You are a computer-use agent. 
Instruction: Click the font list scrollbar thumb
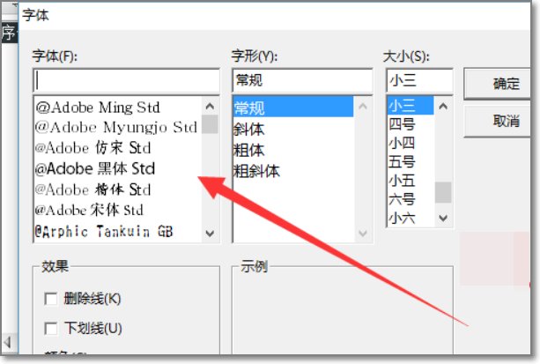[x=210, y=124]
